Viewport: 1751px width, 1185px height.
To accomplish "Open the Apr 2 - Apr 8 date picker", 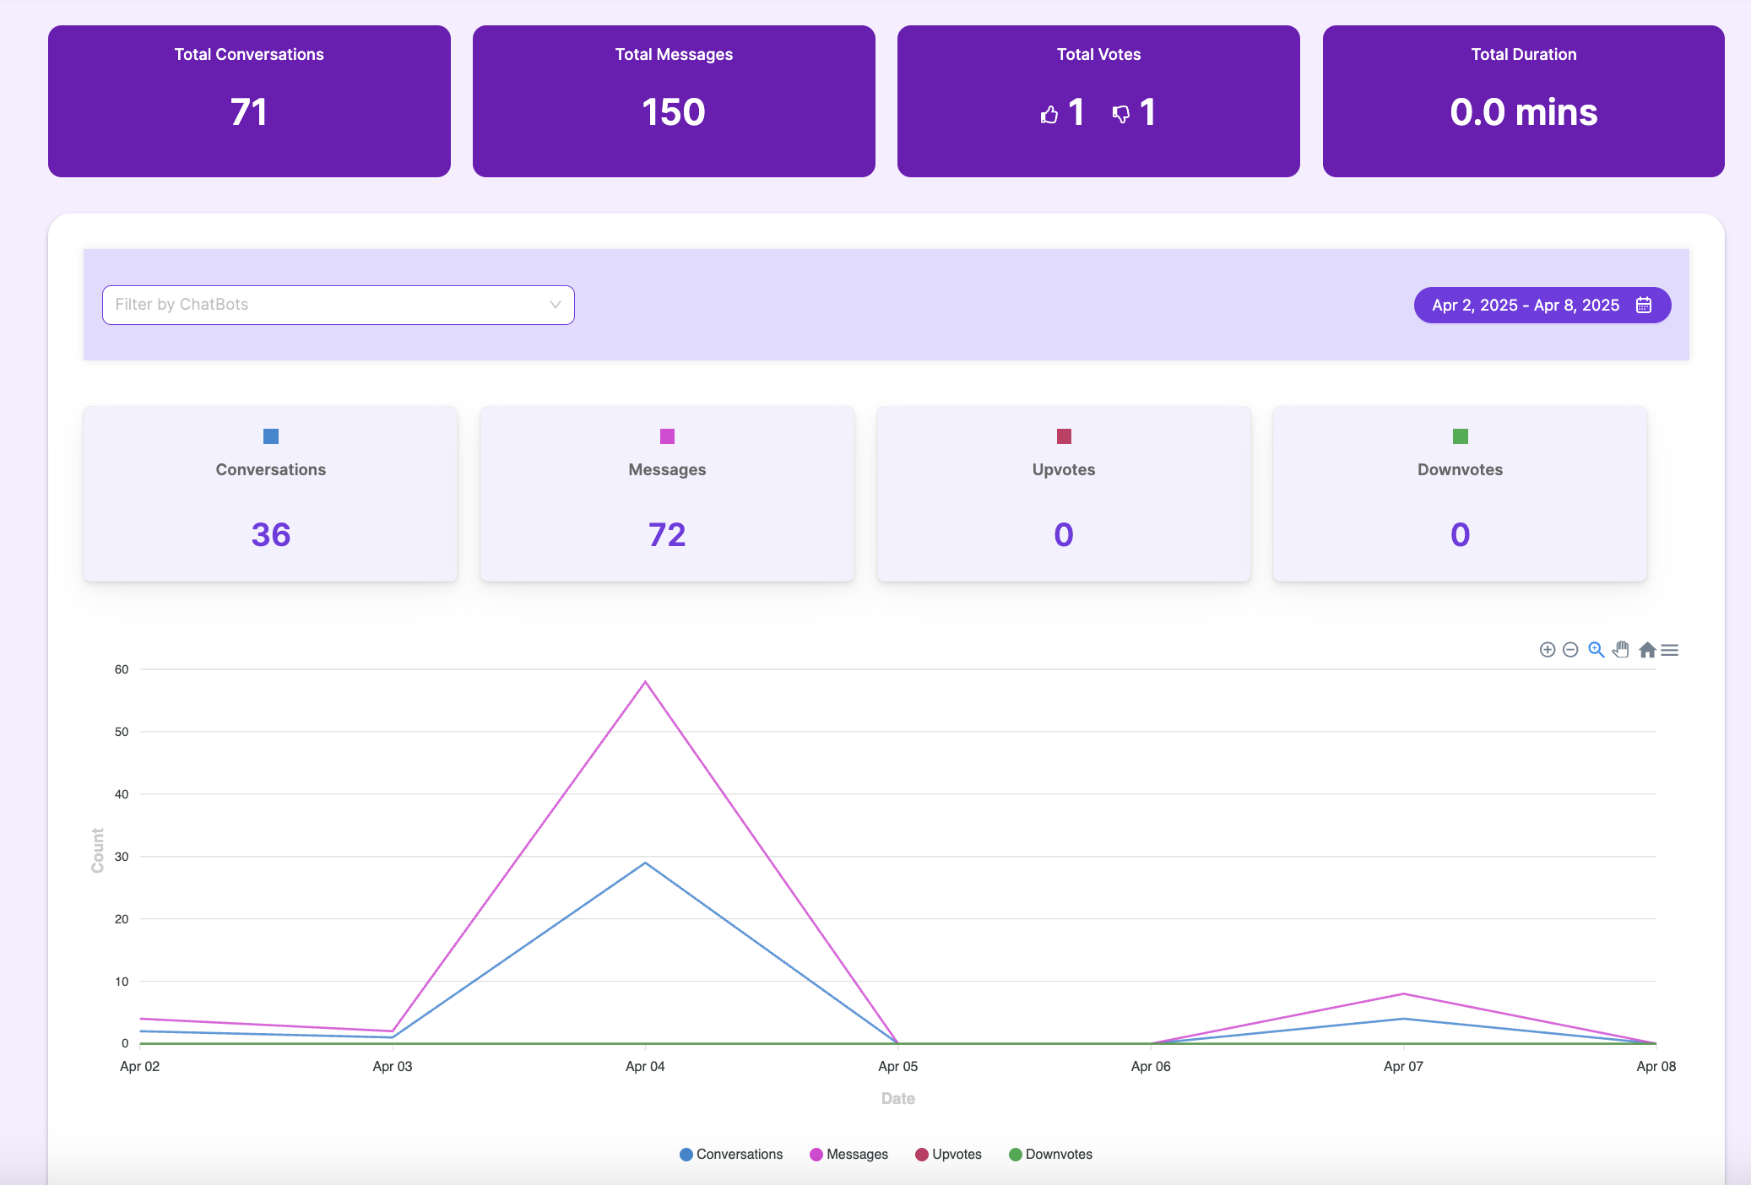I will tap(1526, 305).
